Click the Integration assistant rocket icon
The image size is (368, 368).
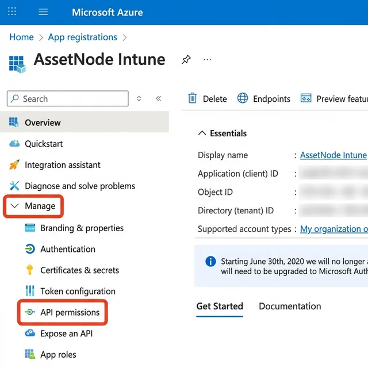(14, 165)
